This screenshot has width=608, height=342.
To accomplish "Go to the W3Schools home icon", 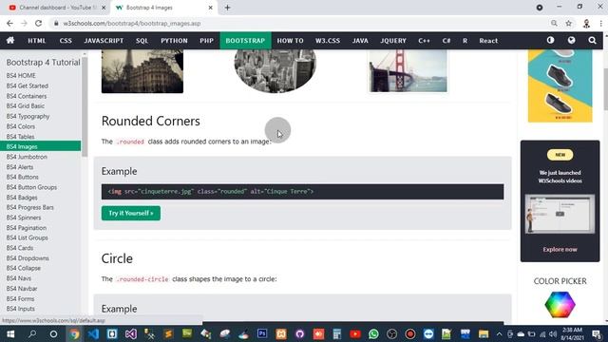I will pyautogui.click(x=10, y=40).
